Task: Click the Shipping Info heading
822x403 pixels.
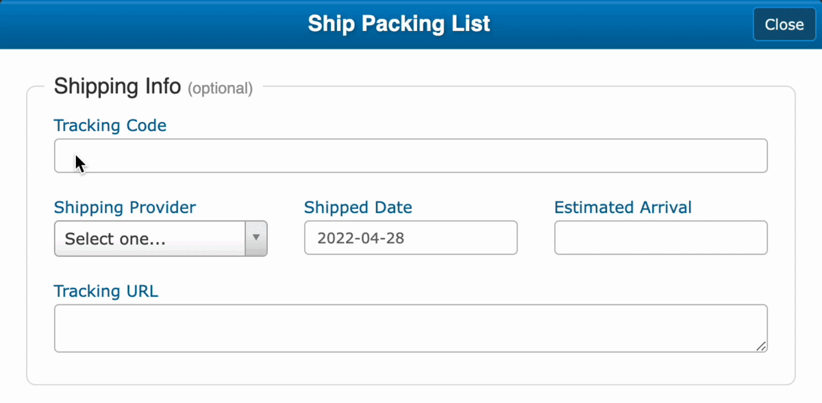Action: pos(117,86)
